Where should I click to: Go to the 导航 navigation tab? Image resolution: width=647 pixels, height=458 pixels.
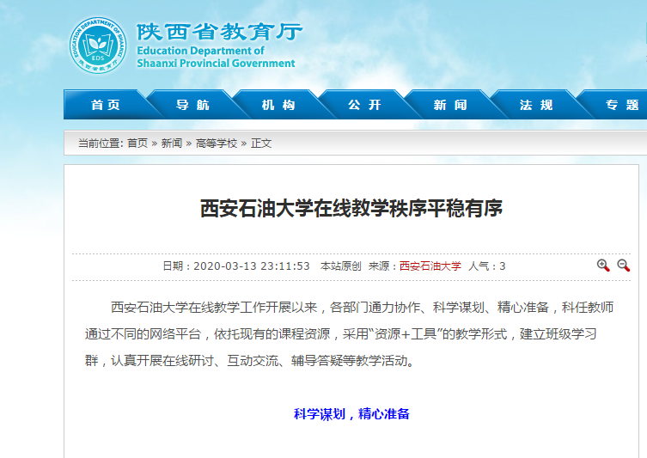point(192,105)
